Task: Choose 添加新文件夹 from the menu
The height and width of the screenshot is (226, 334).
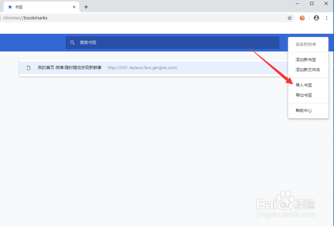Action: coord(308,70)
